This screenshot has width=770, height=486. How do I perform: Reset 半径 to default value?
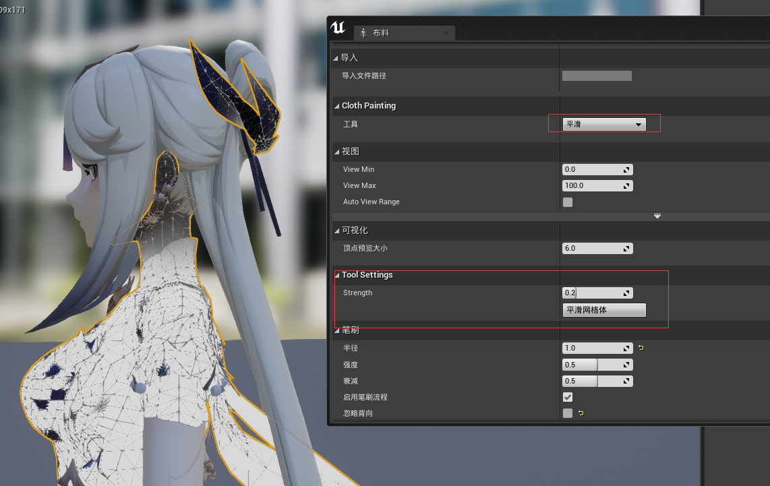tap(641, 348)
